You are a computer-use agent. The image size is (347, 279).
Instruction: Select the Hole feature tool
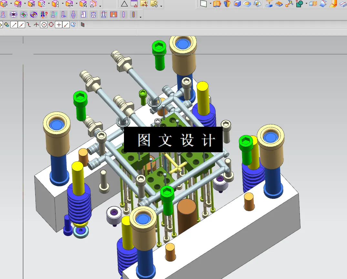tap(237, 4)
